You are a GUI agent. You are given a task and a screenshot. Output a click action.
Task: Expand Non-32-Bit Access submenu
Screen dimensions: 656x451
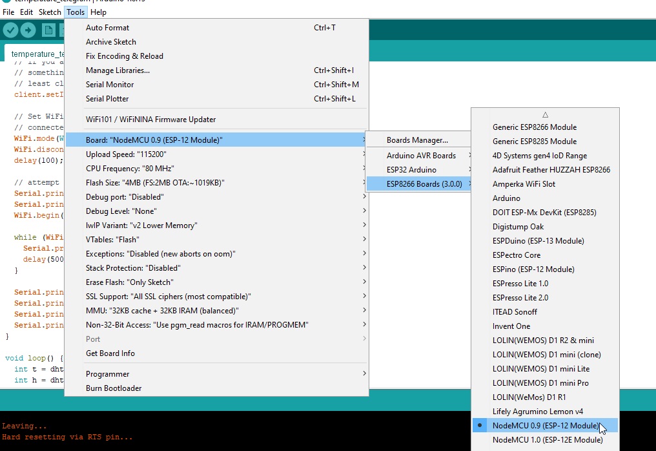pos(217,325)
